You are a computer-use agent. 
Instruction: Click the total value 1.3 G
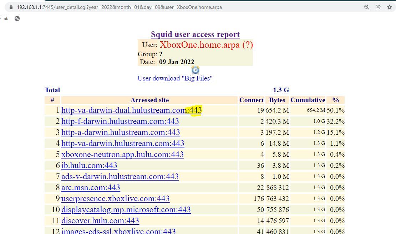point(281,90)
